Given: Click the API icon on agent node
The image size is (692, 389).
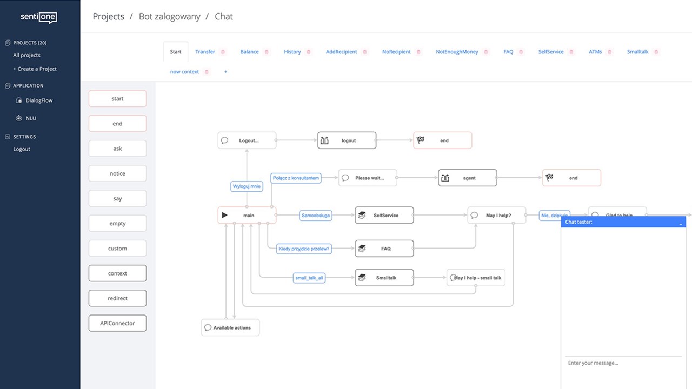Looking at the screenshot, I should 445,178.
